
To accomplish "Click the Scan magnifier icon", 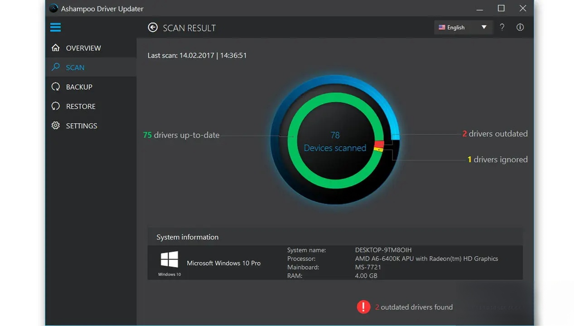I will [x=56, y=67].
